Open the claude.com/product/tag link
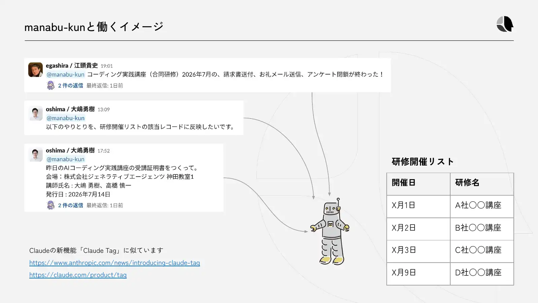 click(x=78, y=275)
